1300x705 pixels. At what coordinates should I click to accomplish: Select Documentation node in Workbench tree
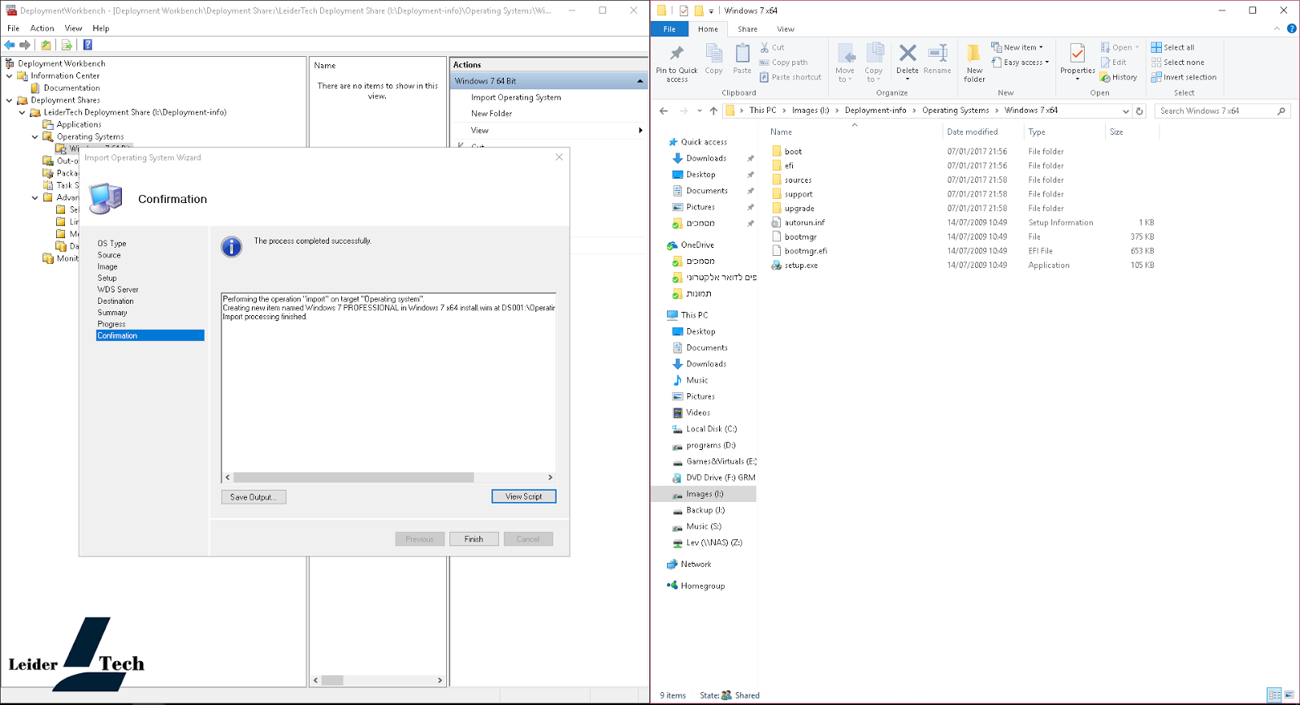(x=71, y=88)
